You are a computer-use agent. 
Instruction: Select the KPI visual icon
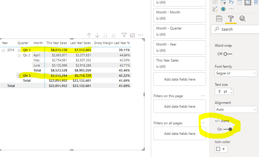[215, 2]
